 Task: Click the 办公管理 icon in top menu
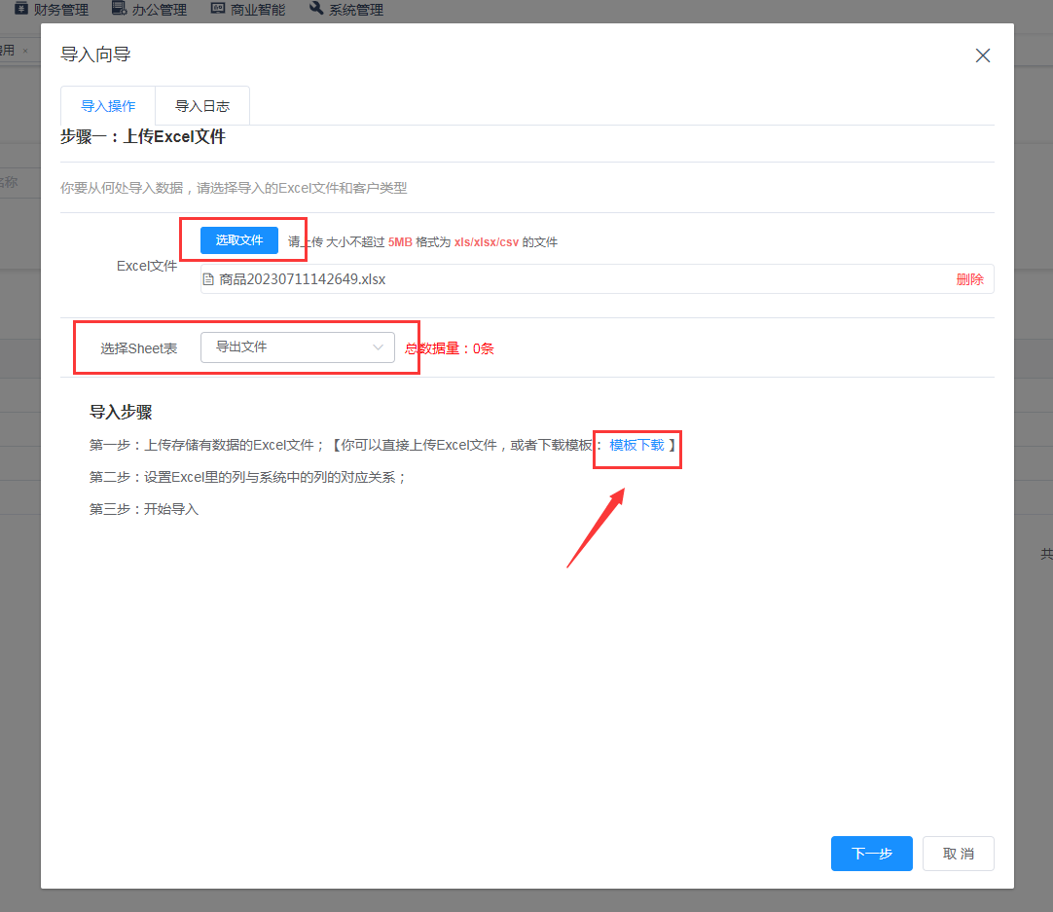pos(119,9)
